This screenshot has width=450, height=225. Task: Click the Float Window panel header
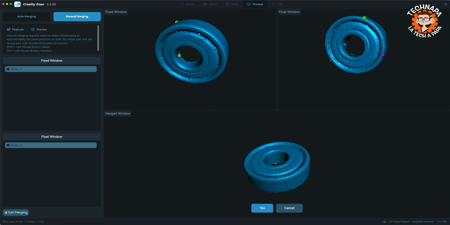click(52, 136)
